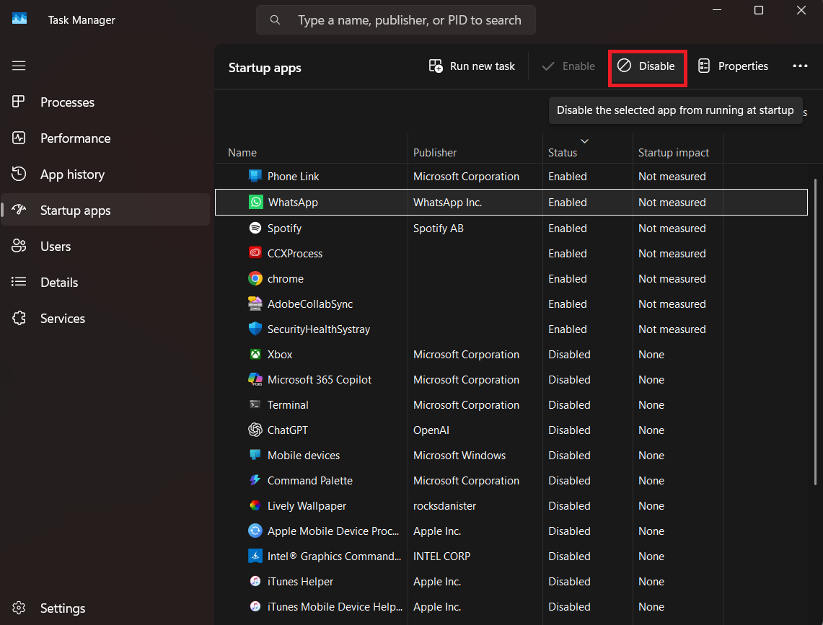Click the AdobeCollabSync icon
823x625 pixels.
point(255,303)
